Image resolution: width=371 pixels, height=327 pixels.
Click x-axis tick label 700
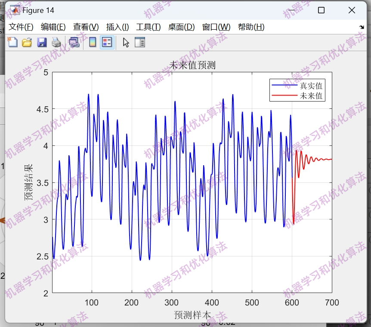[332, 302]
